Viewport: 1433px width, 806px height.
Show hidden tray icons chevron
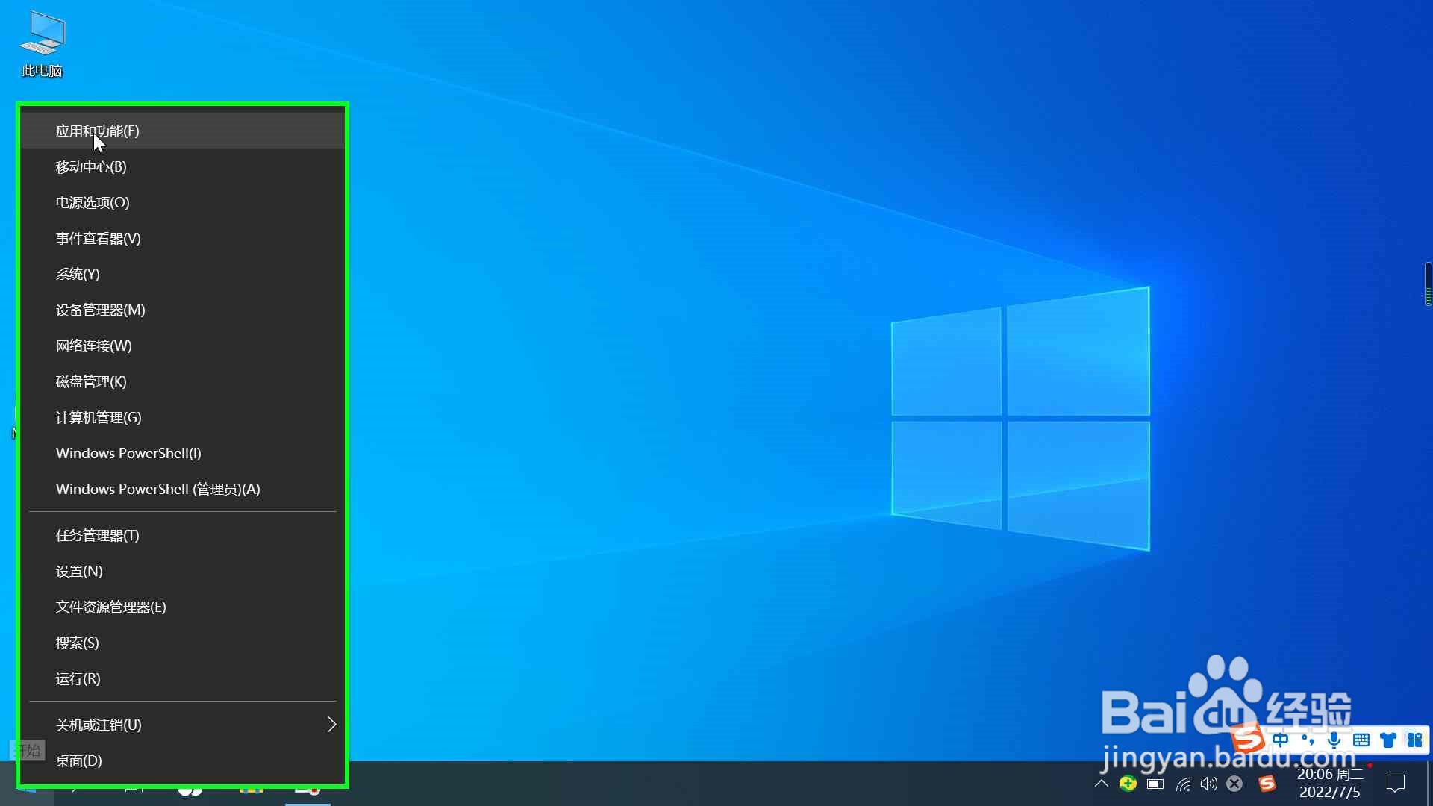coord(1102,784)
